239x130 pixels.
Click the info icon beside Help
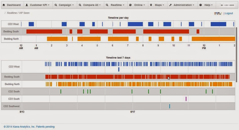point(201,5)
